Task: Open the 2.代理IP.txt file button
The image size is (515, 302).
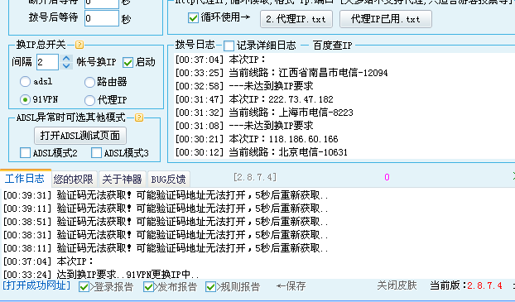Action: point(296,19)
